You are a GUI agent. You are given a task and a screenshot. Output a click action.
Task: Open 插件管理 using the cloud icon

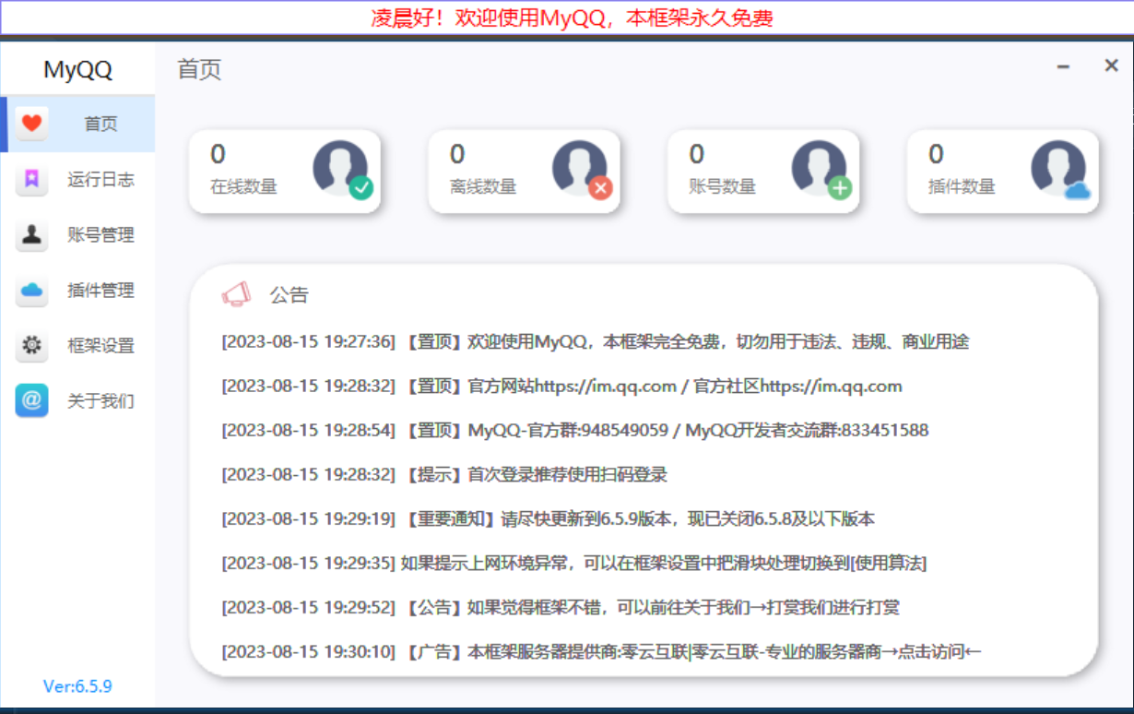30,291
